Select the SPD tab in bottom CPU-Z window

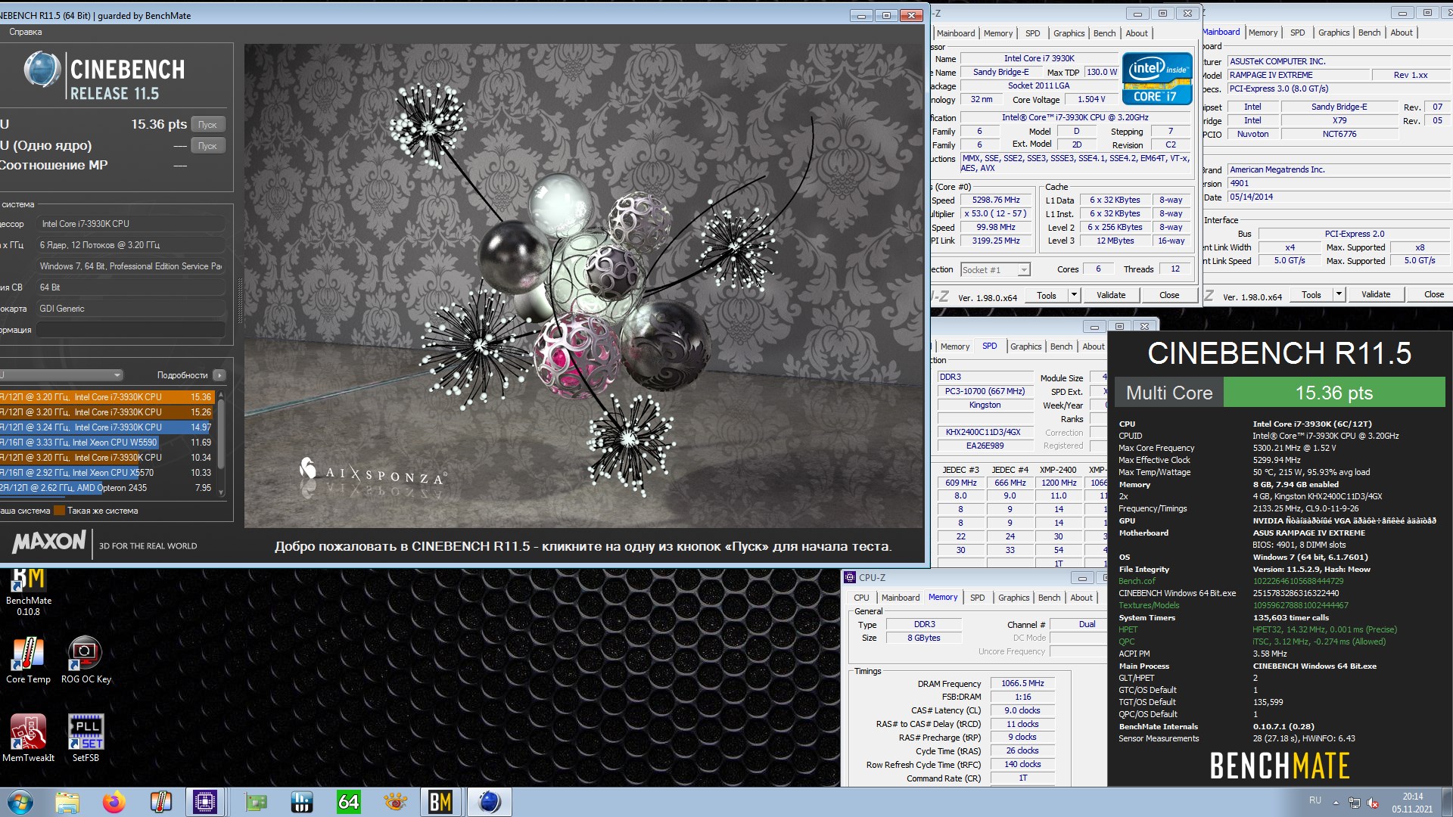coord(977,598)
